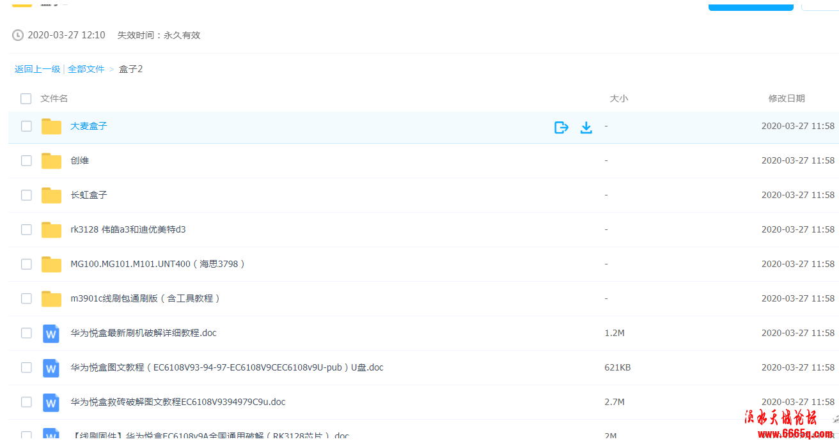Image resolution: width=839 pixels, height=444 pixels.
Task: Click the folder icon for rk3128 伟皓a3和迪优美特d3
Action: tap(51, 230)
